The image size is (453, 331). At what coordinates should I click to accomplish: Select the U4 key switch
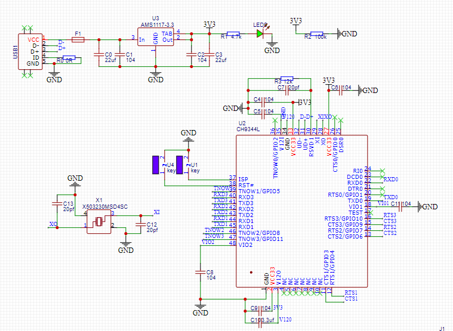(156, 165)
